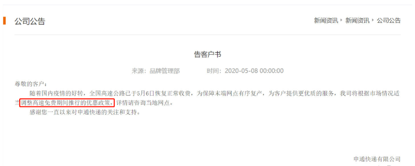Click the arrow just before 公司公告 breadcrumb
This screenshot has width=415, height=166.
click(373, 20)
